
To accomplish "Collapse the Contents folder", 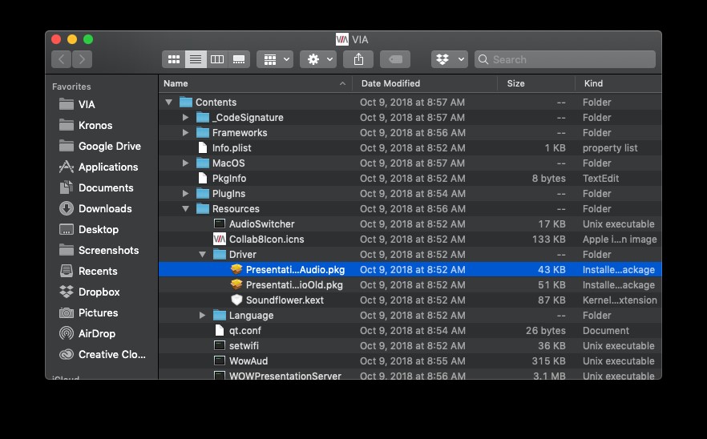I will (168, 103).
